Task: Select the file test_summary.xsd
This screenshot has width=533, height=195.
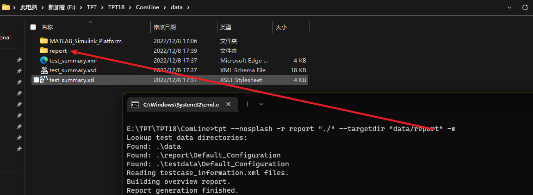Action: (x=73, y=70)
